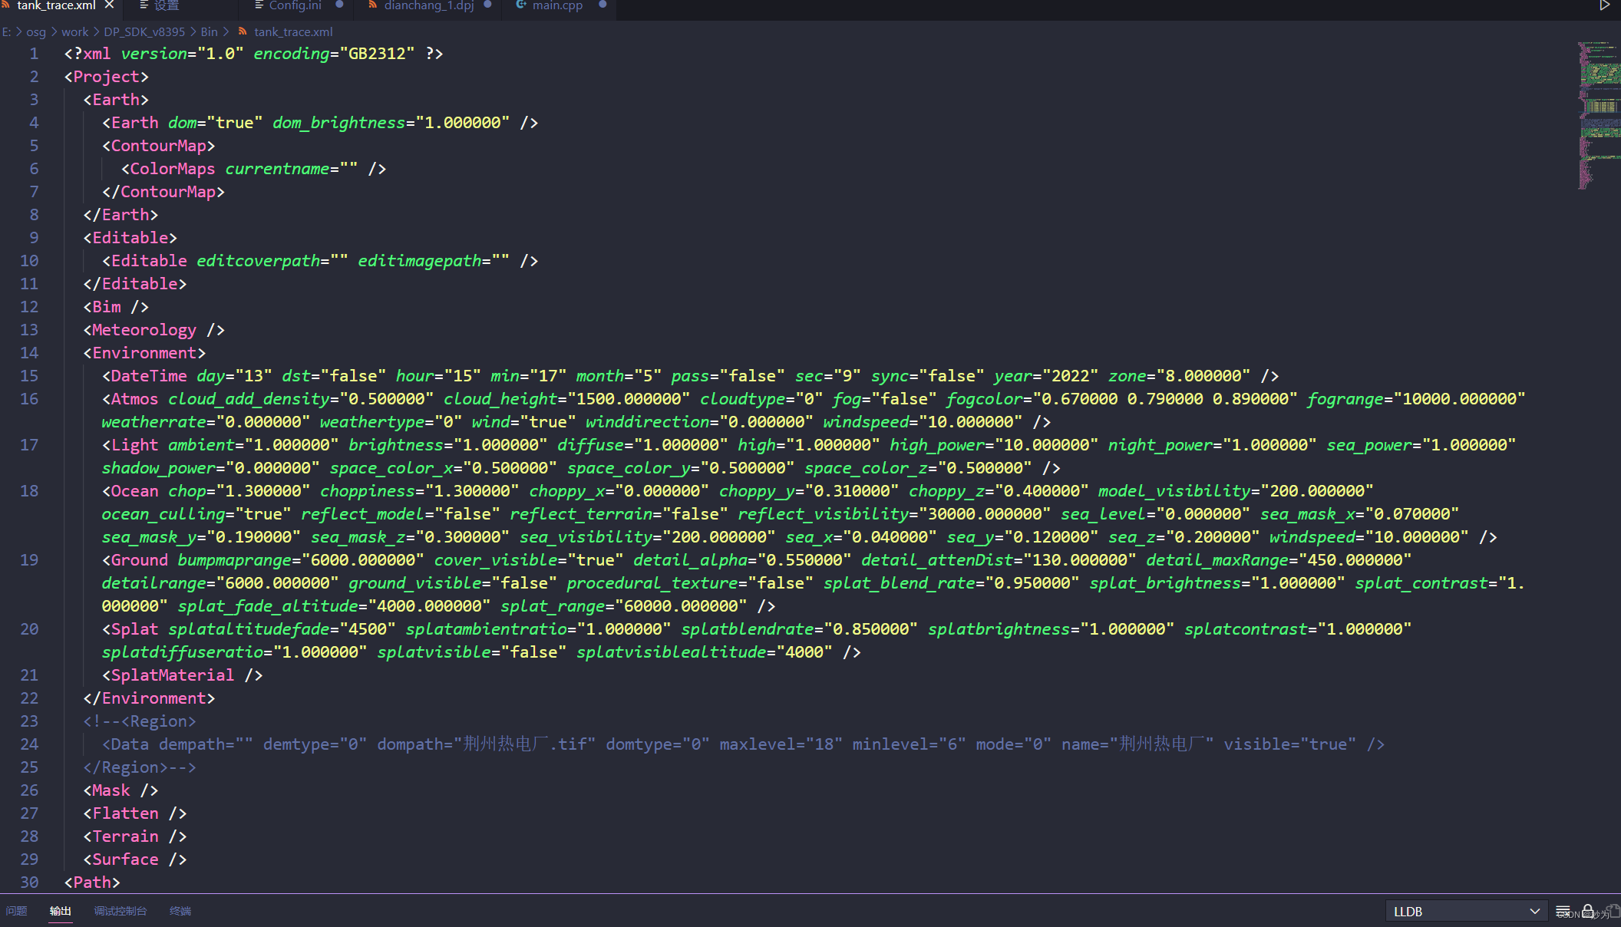Click the dom_brightness attribute on line 4
1621x927 pixels.
point(338,123)
